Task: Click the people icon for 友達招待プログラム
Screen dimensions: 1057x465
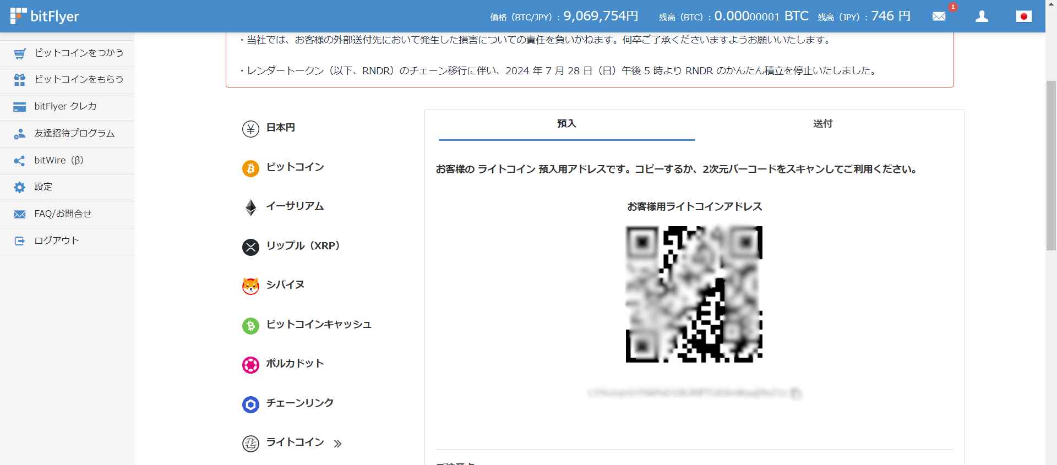Action: point(20,134)
